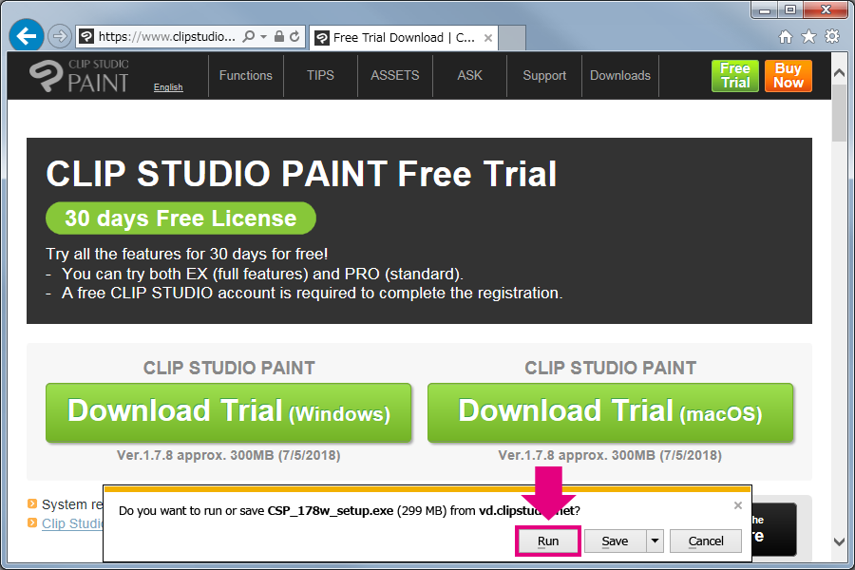
Task: Close the download notification bar
Action: click(x=738, y=506)
